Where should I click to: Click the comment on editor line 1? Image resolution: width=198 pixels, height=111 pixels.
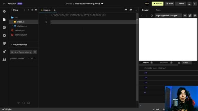(78, 15)
